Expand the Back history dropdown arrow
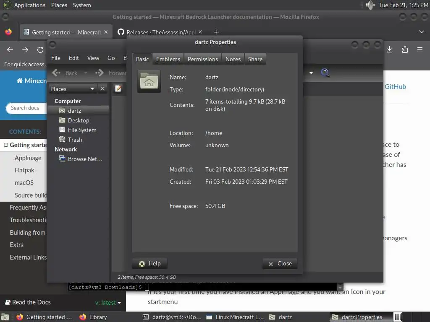This screenshot has height=322, width=430. click(86, 73)
